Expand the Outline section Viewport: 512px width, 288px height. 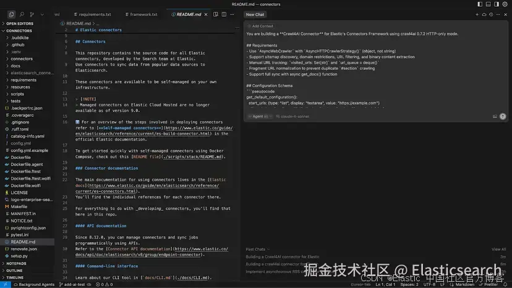click(x=27, y=270)
